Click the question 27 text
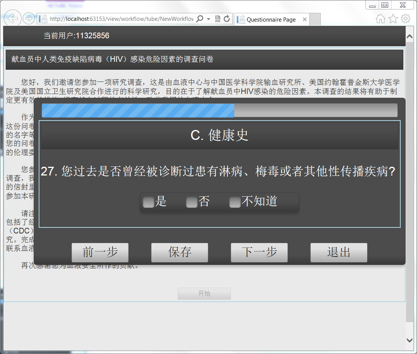This screenshot has height=354, width=417. coord(218,171)
